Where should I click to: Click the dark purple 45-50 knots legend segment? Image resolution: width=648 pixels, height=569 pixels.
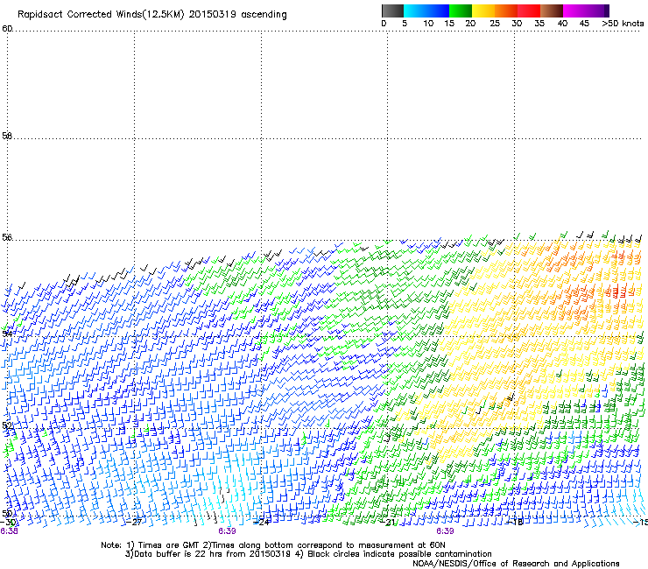pos(597,11)
